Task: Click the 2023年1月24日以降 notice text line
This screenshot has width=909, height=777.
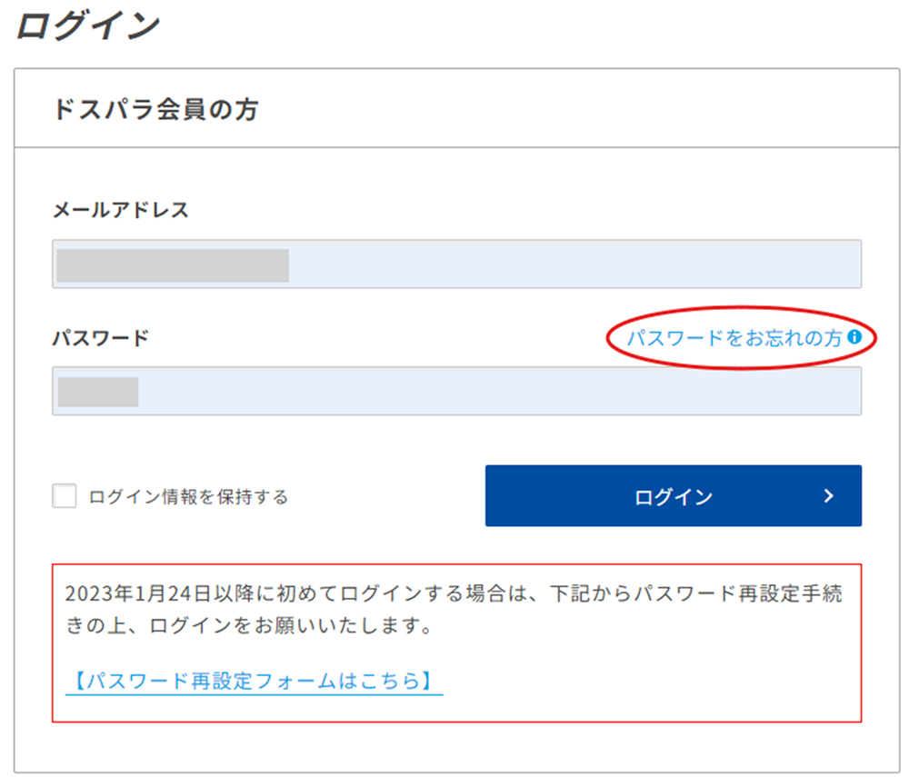Action: tap(454, 593)
